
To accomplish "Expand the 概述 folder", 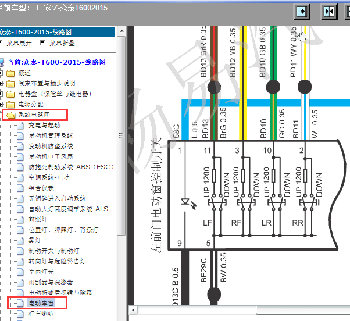I will pyautogui.click(x=1, y=73).
